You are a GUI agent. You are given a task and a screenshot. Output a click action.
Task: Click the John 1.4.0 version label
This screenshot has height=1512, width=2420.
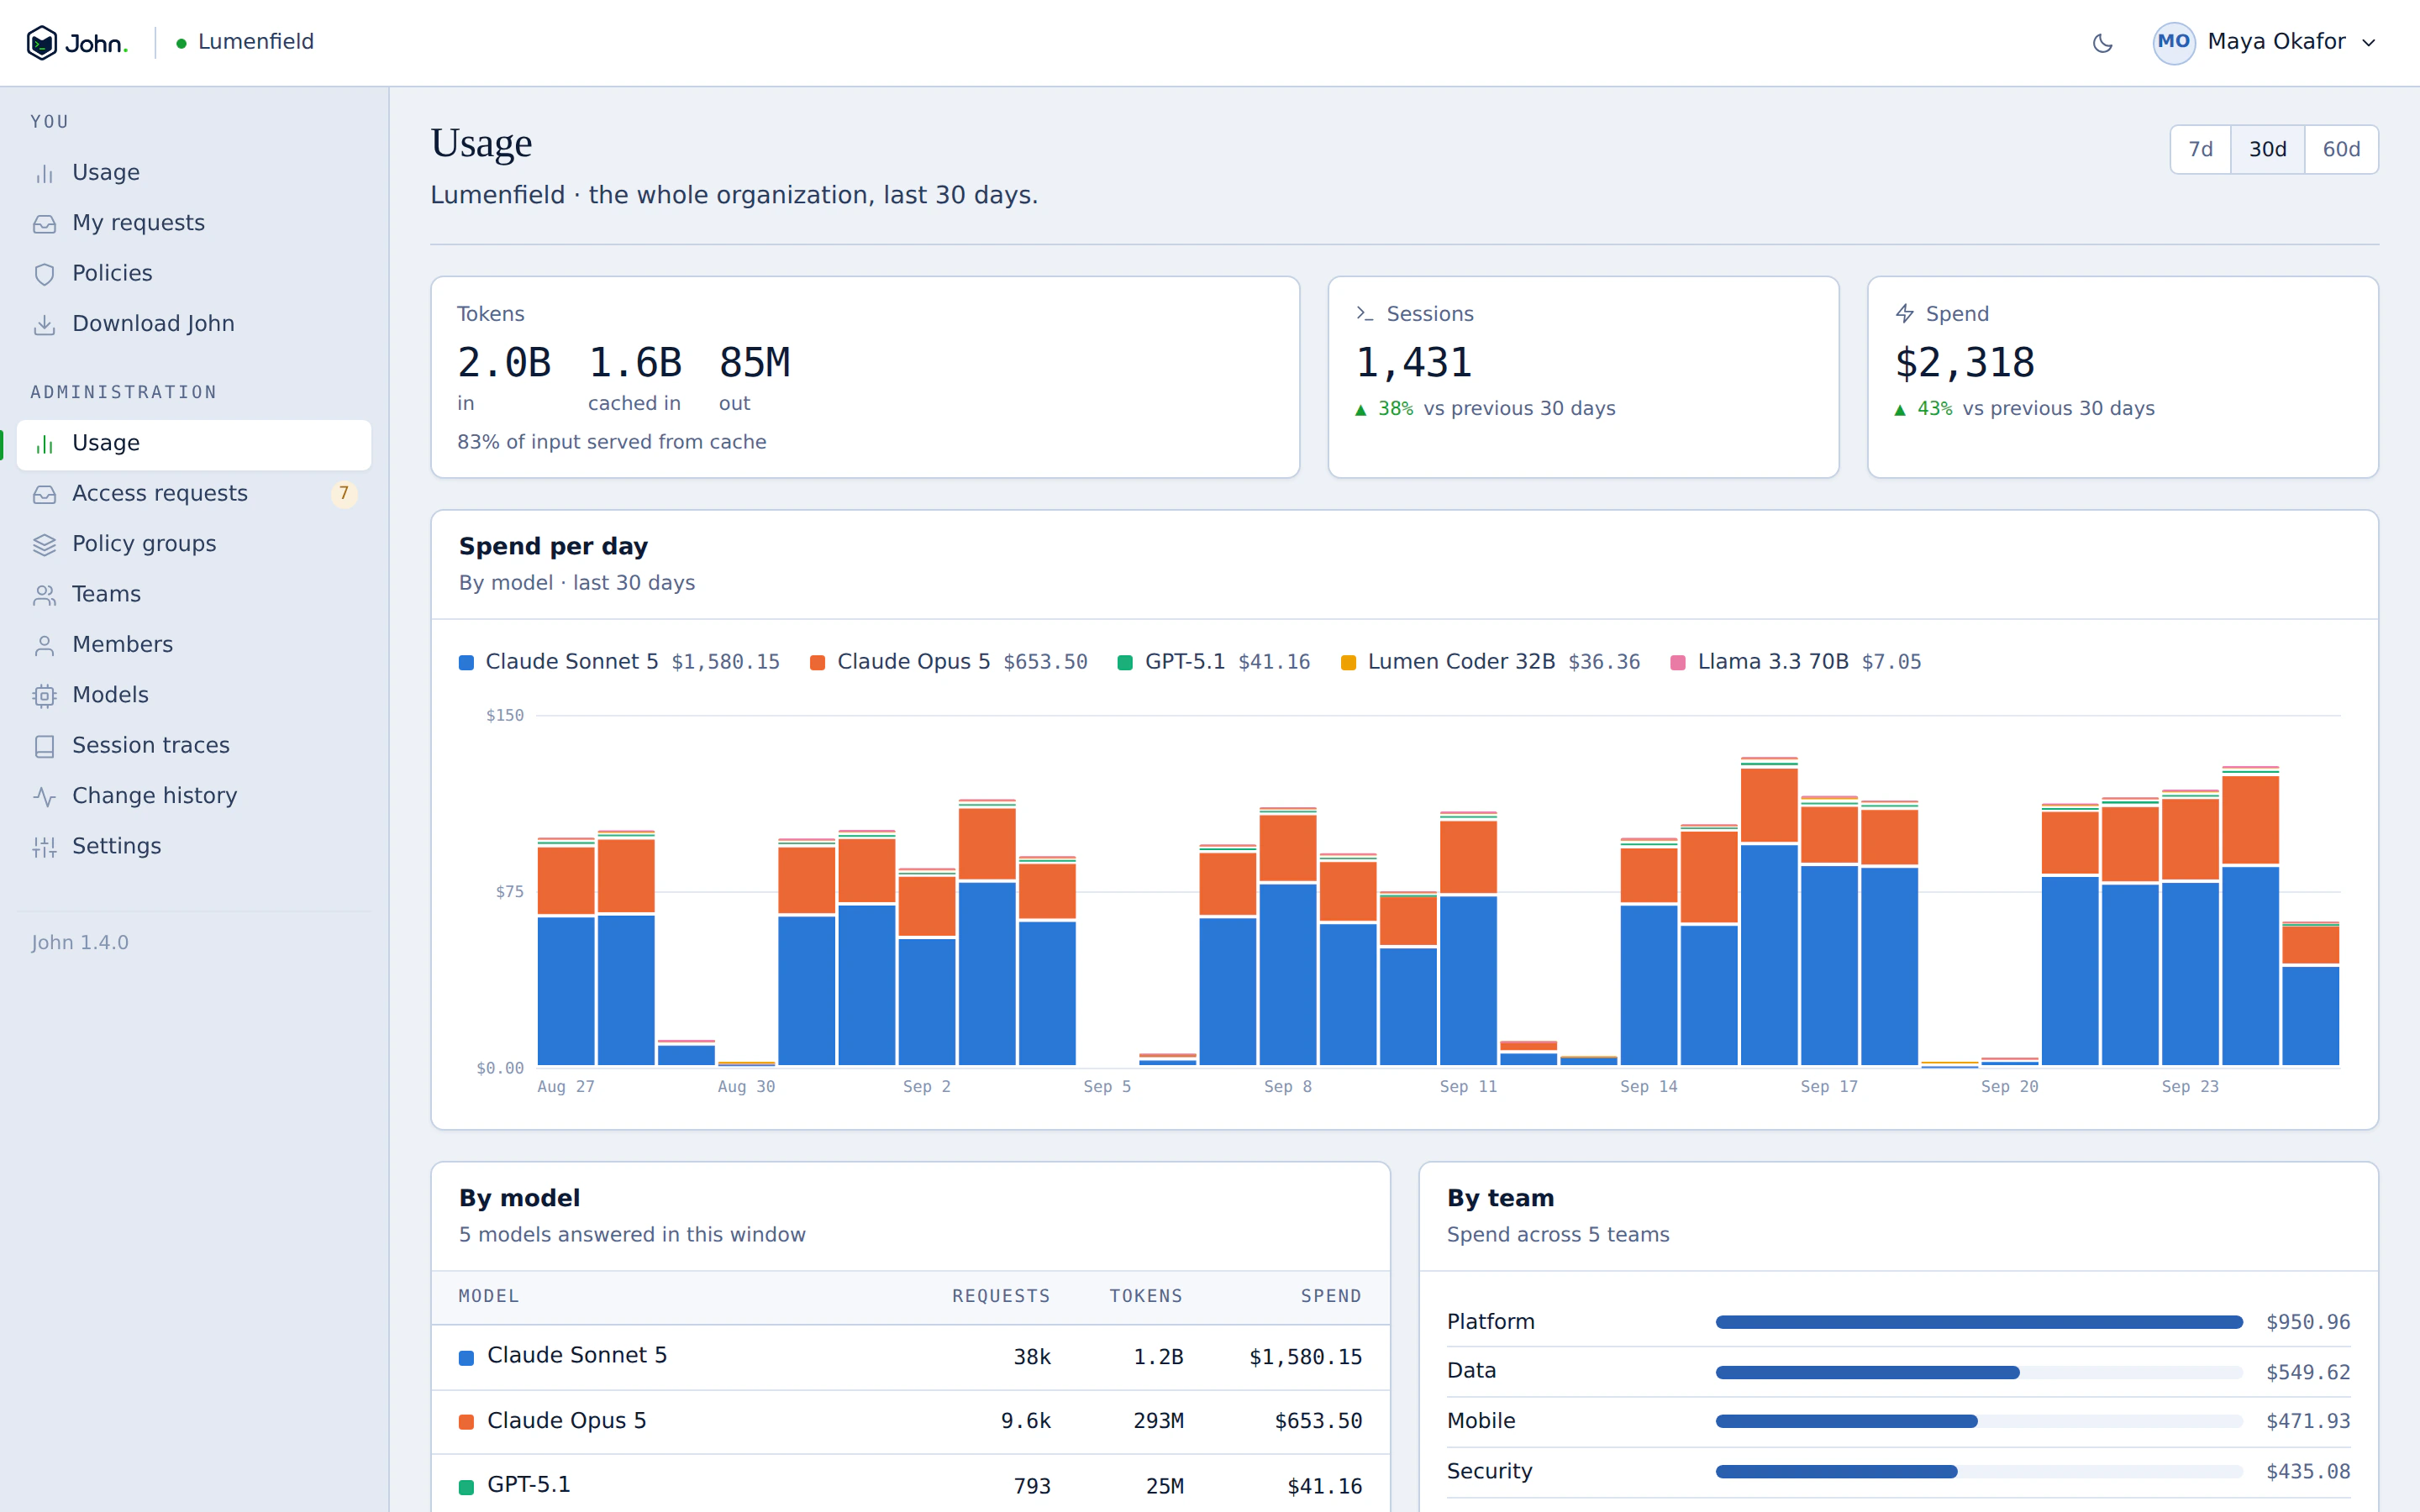(x=80, y=943)
